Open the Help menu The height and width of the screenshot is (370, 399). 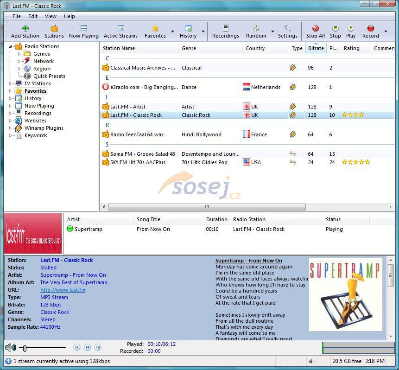coord(69,16)
